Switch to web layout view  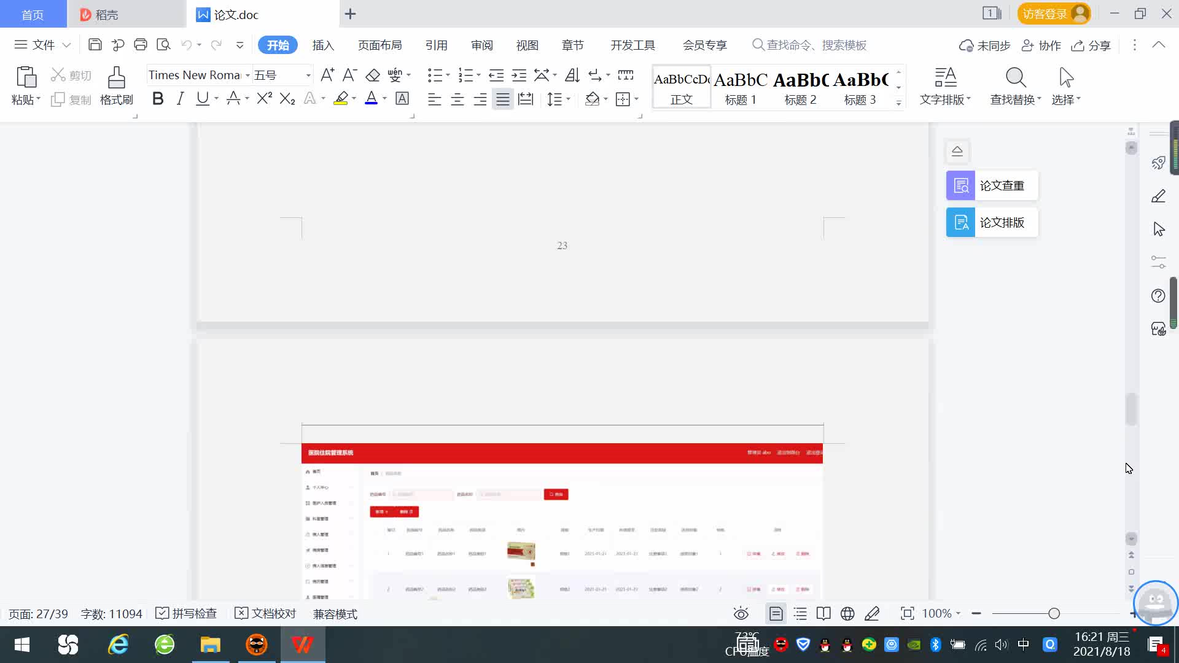click(847, 613)
